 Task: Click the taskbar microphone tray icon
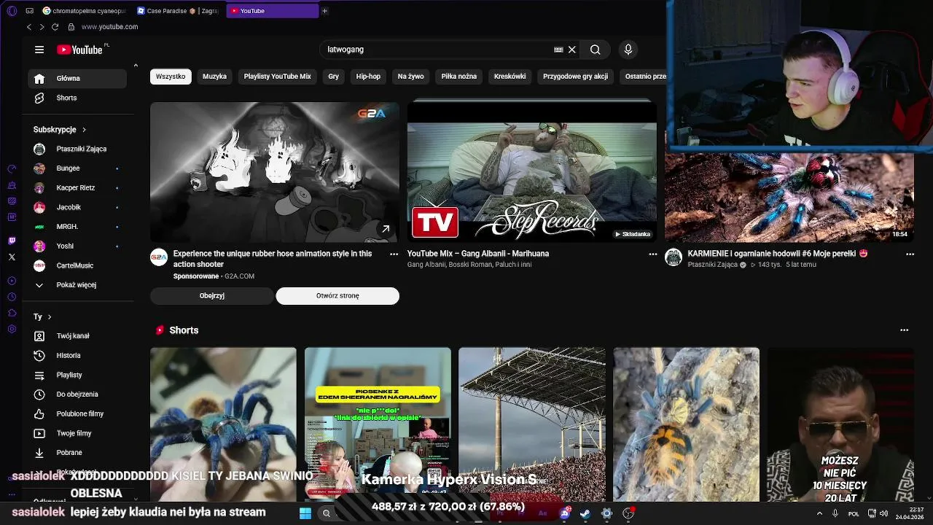click(835, 513)
